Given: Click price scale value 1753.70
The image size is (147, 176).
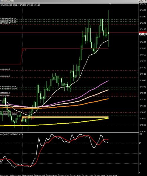Looking at the screenshot, I should tap(143, 87).
